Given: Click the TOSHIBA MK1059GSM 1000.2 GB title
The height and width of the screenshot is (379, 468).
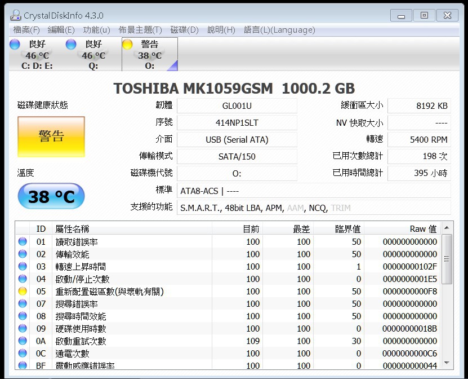Looking at the screenshot, I should 234,89.
